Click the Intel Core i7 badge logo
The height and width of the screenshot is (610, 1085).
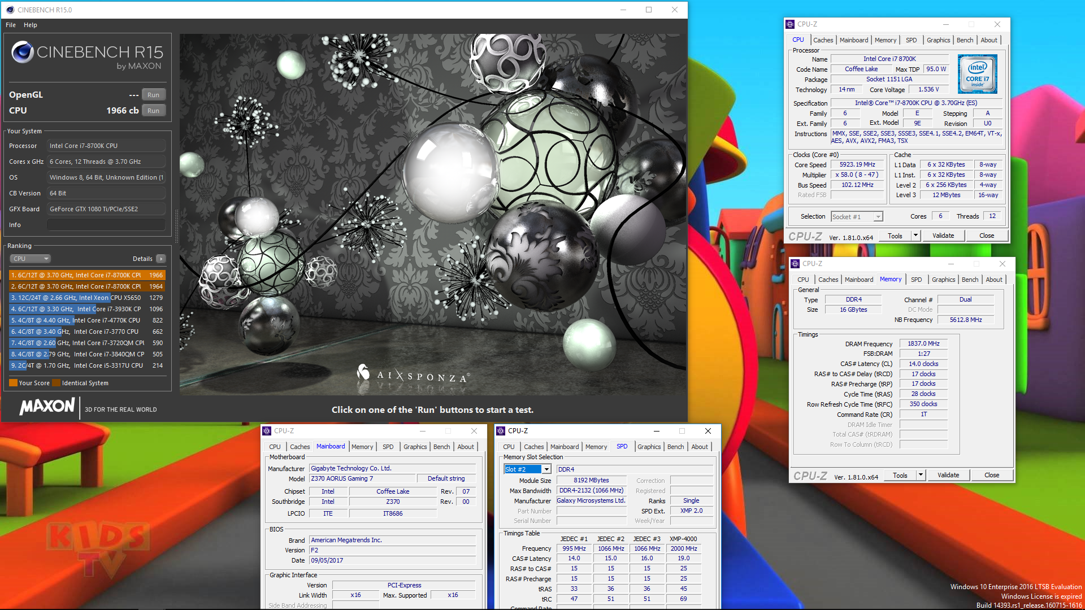coord(977,74)
